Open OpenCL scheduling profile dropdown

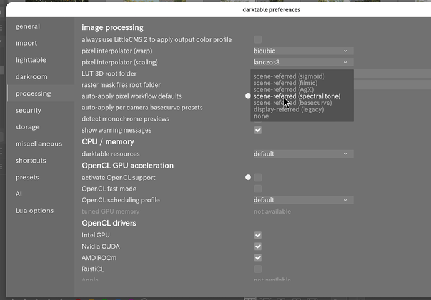tap(303, 200)
